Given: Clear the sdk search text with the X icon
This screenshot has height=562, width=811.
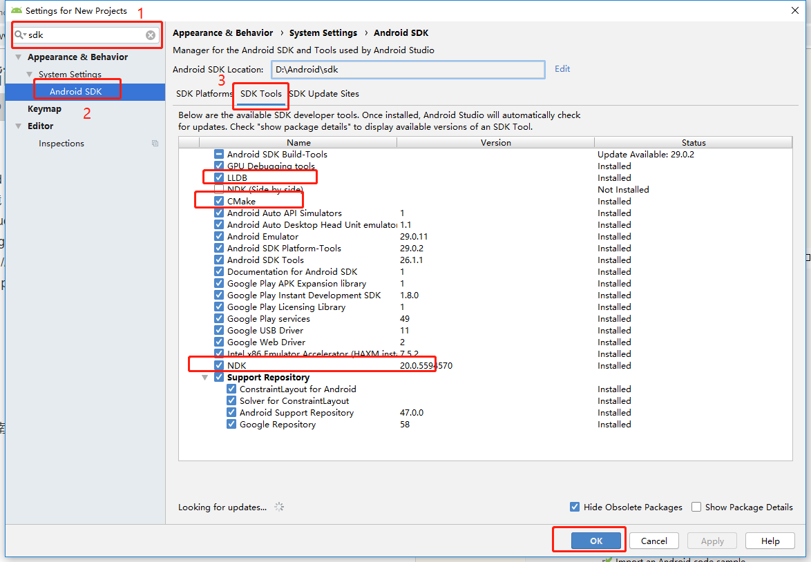Looking at the screenshot, I should 151,35.
